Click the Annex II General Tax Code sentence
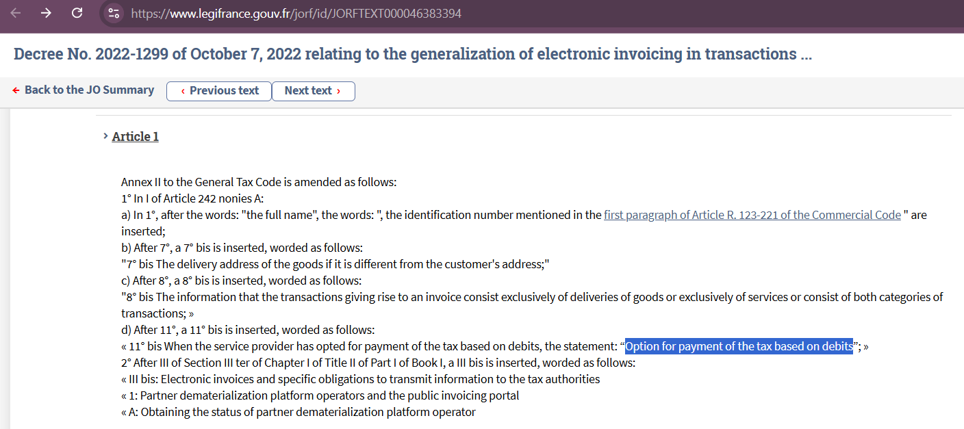Viewport: 964px width, 429px height. pyautogui.click(x=259, y=182)
